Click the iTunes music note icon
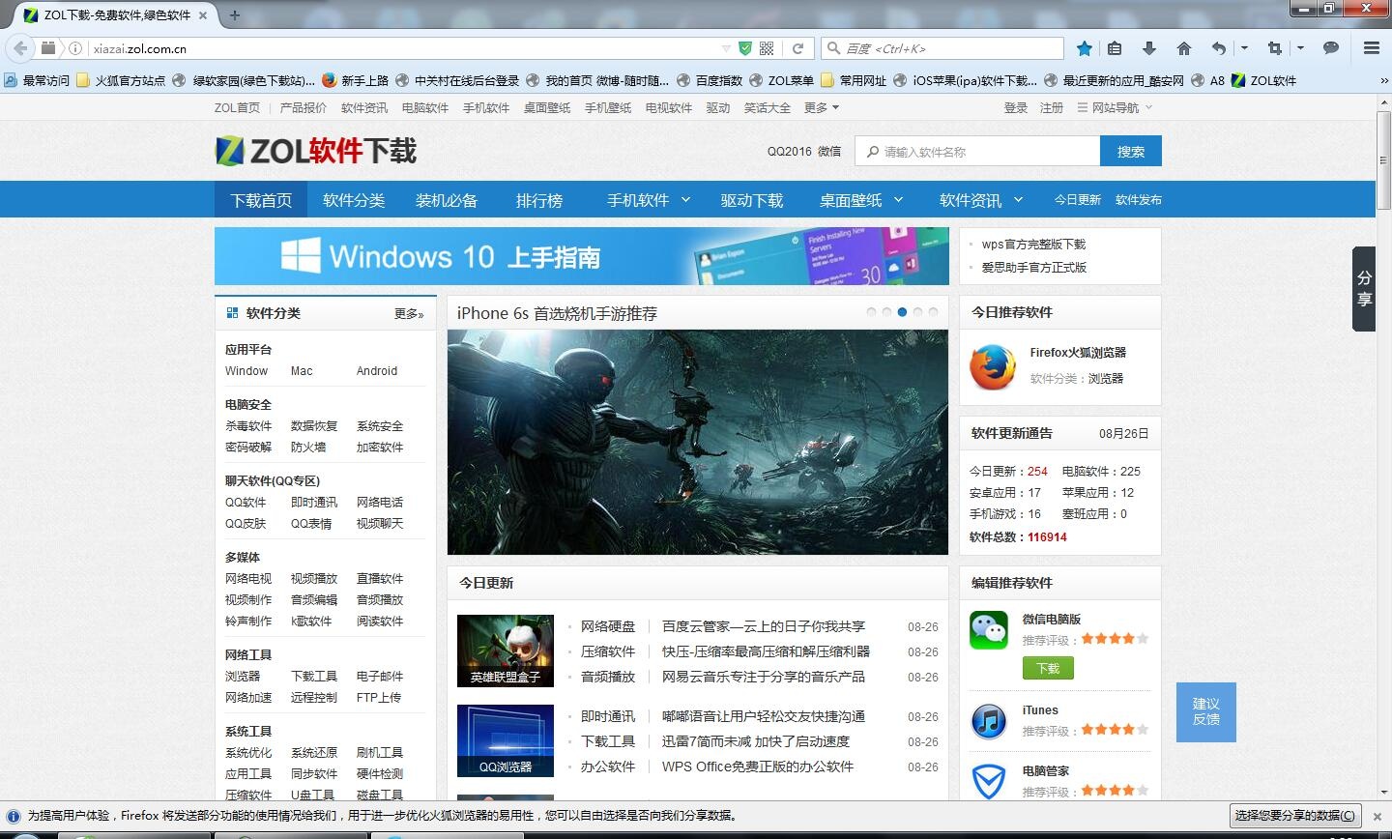The height and width of the screenshot is (839, 1392). tap(989, 721)
